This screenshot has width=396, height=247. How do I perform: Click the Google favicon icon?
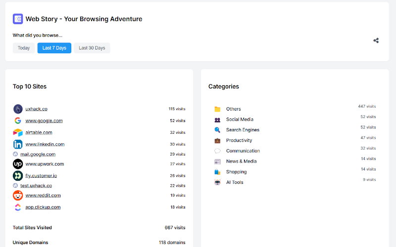18,121
